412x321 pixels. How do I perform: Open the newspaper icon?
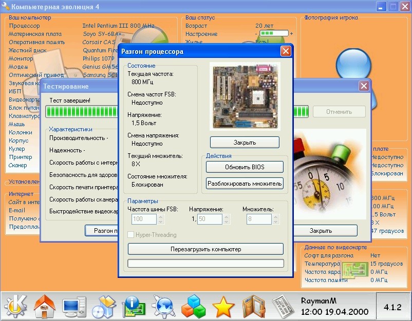click(x=283, y=306)
